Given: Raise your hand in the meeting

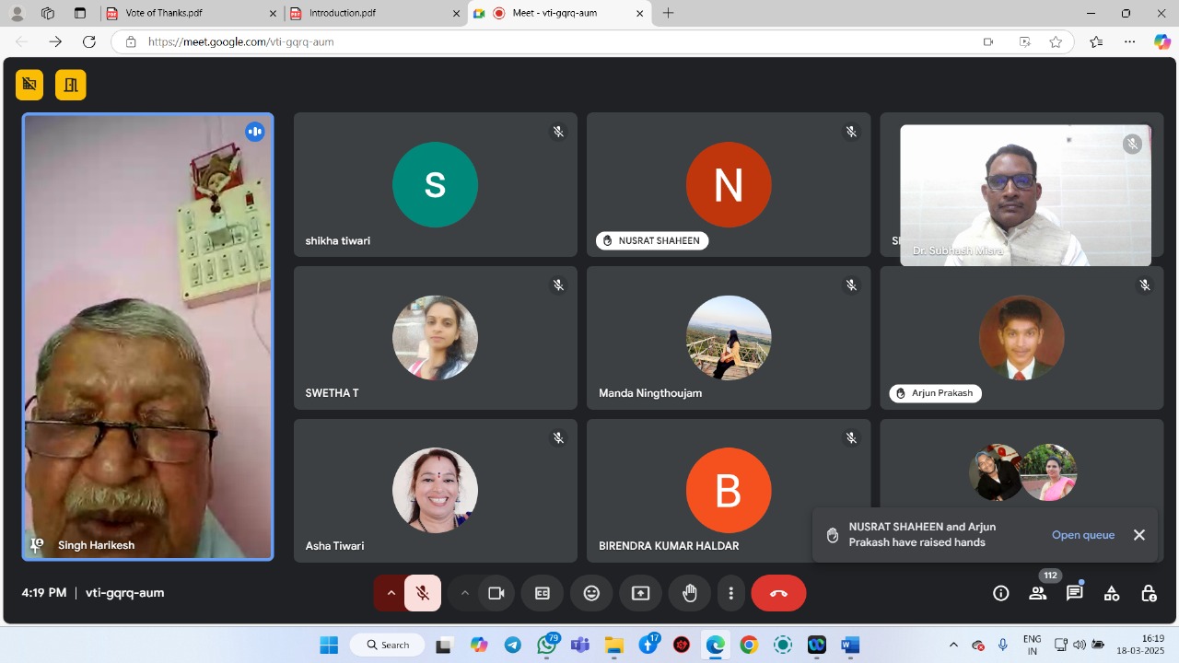Looking at the screenshot, I should [x=690, y=594].
